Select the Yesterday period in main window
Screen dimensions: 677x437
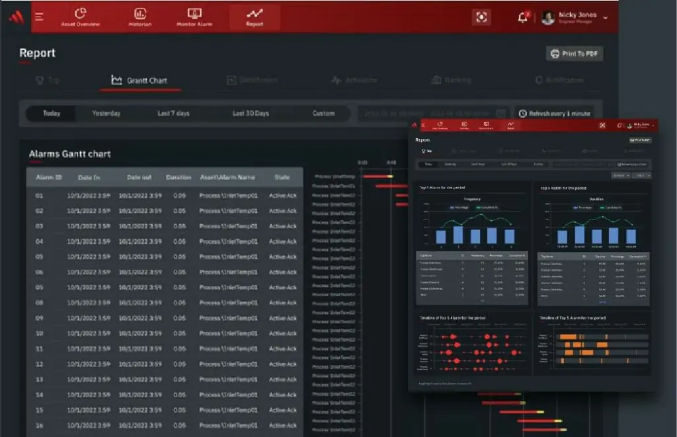pyautogui.click(x=106, y=114)
